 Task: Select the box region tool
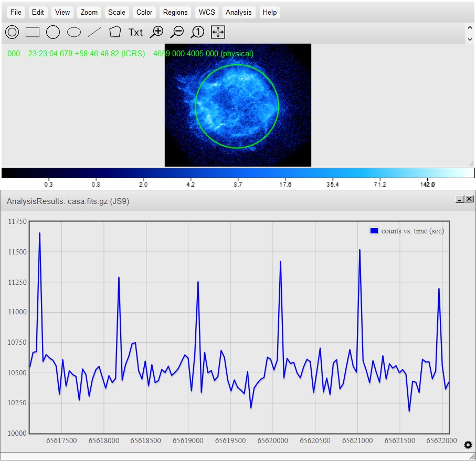[x=33, y=32]
